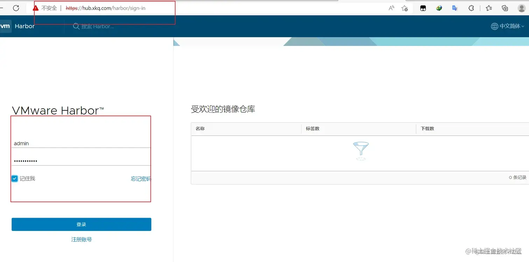Add this page to favorites star icon
This screenshot has height=262, width=529.
coord(405,8)
